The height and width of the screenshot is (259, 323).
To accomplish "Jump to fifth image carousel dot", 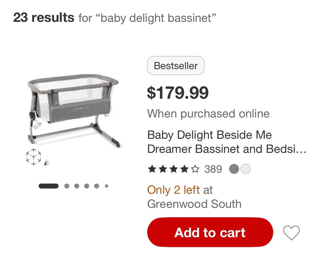I will [x=97, y=186].
